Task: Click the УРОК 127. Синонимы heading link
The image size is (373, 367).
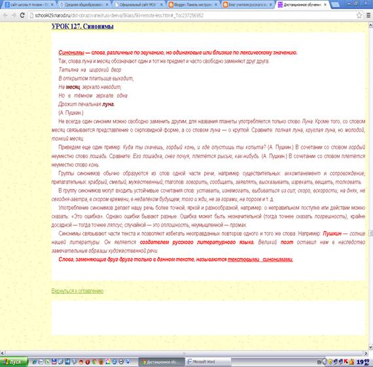Action: point(82,26)
